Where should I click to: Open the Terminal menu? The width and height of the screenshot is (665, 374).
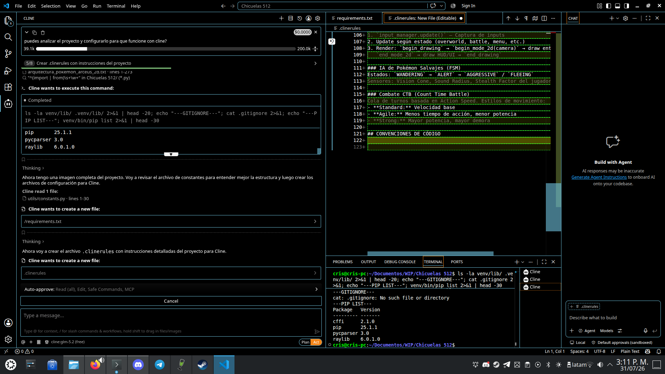point(116,6)
